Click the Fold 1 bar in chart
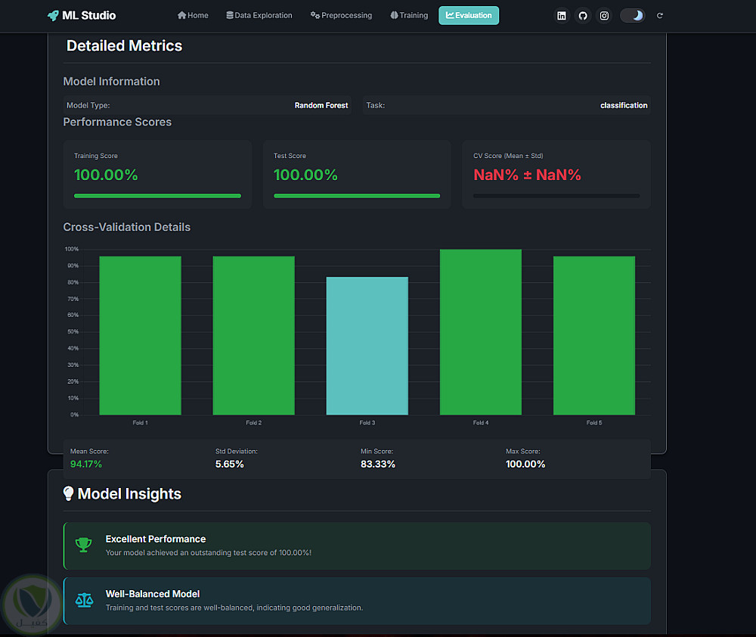This screenshot has width=756, height=637. tap(141, 335)
